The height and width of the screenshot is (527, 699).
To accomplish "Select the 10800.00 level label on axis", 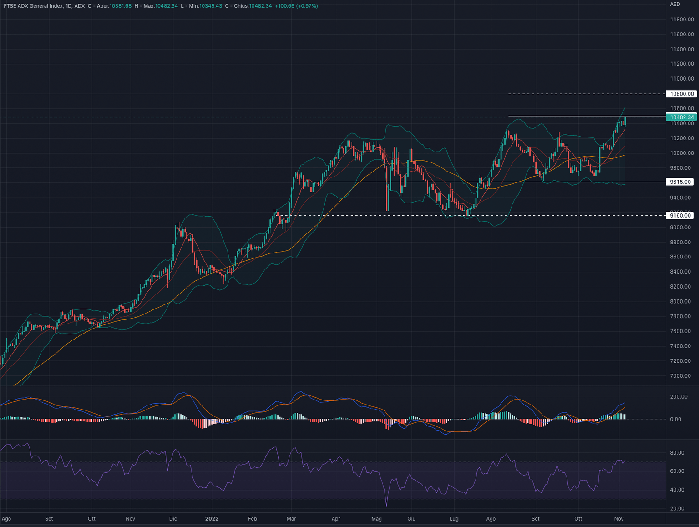I will pos(680,94).
